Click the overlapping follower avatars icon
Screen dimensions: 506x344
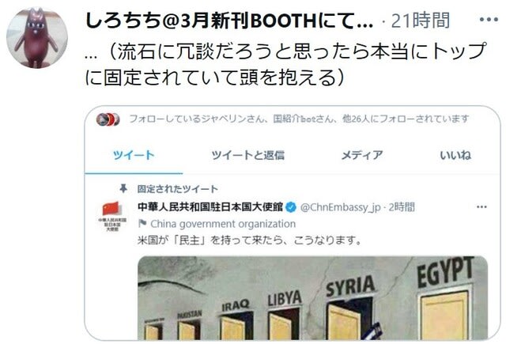point(108,119)
